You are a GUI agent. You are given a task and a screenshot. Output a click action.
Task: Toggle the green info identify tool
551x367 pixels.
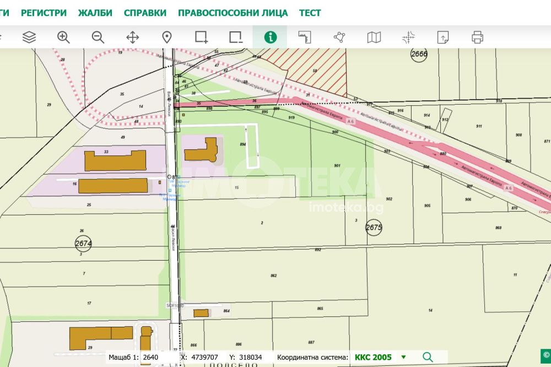point(270,37)
